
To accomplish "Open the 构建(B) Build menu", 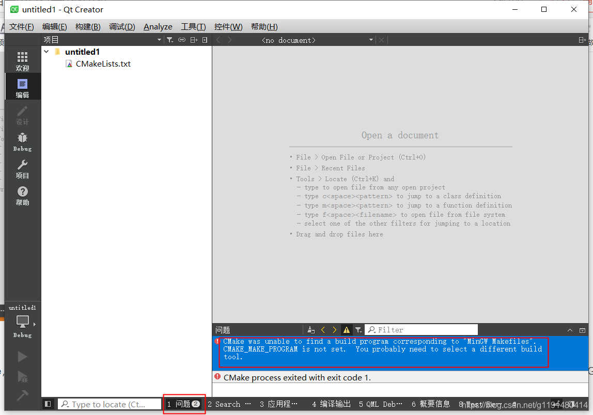I will pos(88,27).
